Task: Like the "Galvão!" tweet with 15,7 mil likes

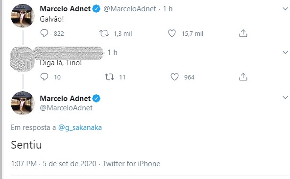Action: point(172,33)
